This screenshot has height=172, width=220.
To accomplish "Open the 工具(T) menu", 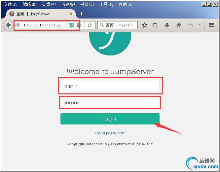I will coord(106,5).
